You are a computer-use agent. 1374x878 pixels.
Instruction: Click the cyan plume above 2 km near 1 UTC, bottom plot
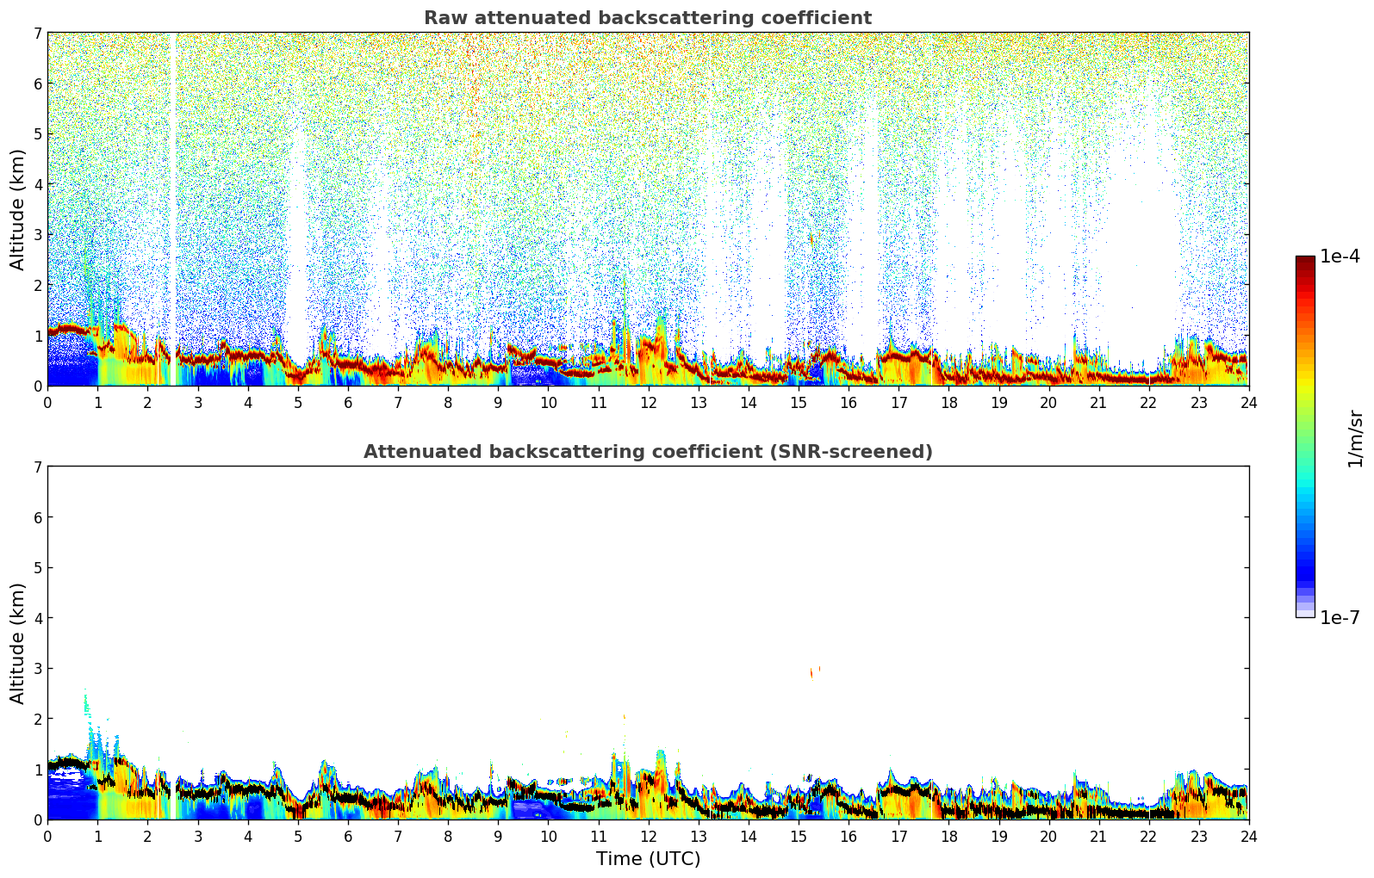coord(86,702)
